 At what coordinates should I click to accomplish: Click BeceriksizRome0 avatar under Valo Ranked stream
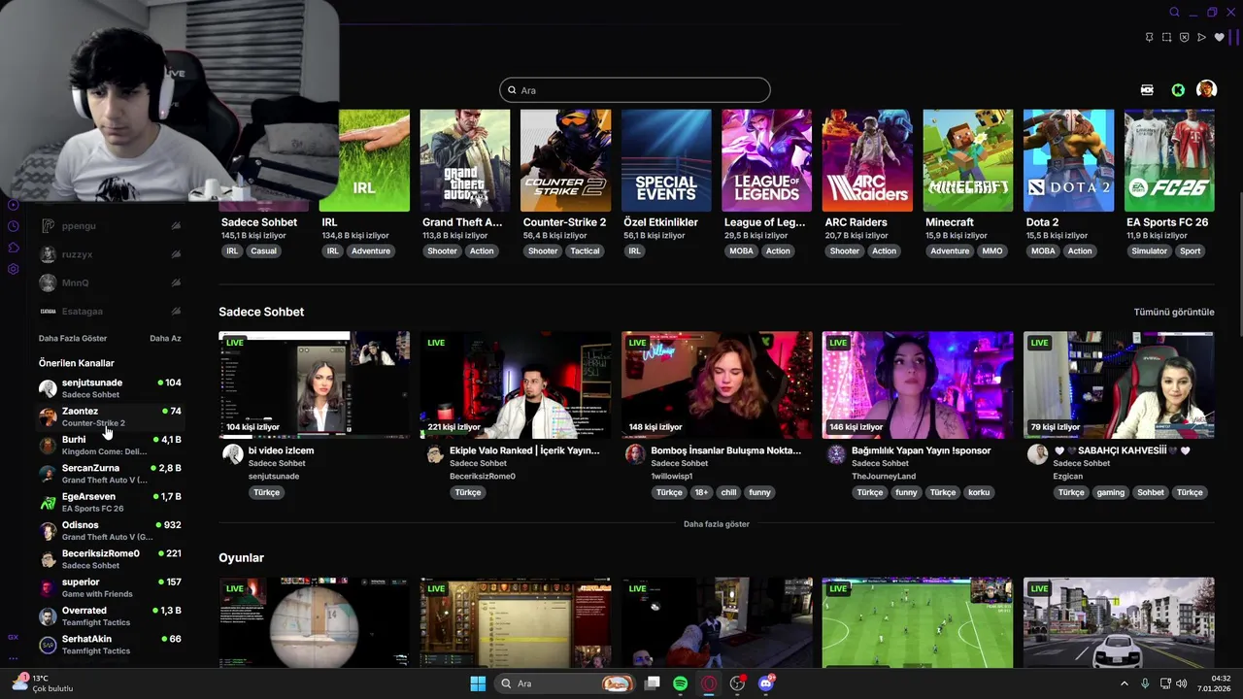pos(434,454)
